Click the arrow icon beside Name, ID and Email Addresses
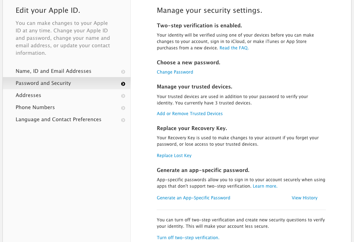The width and height of the screenshot is (354, 242). [x=123, y=72]
